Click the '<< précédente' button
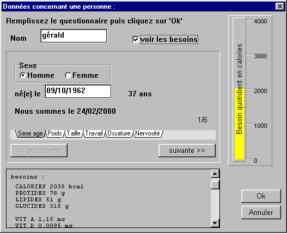 point(39,150)
